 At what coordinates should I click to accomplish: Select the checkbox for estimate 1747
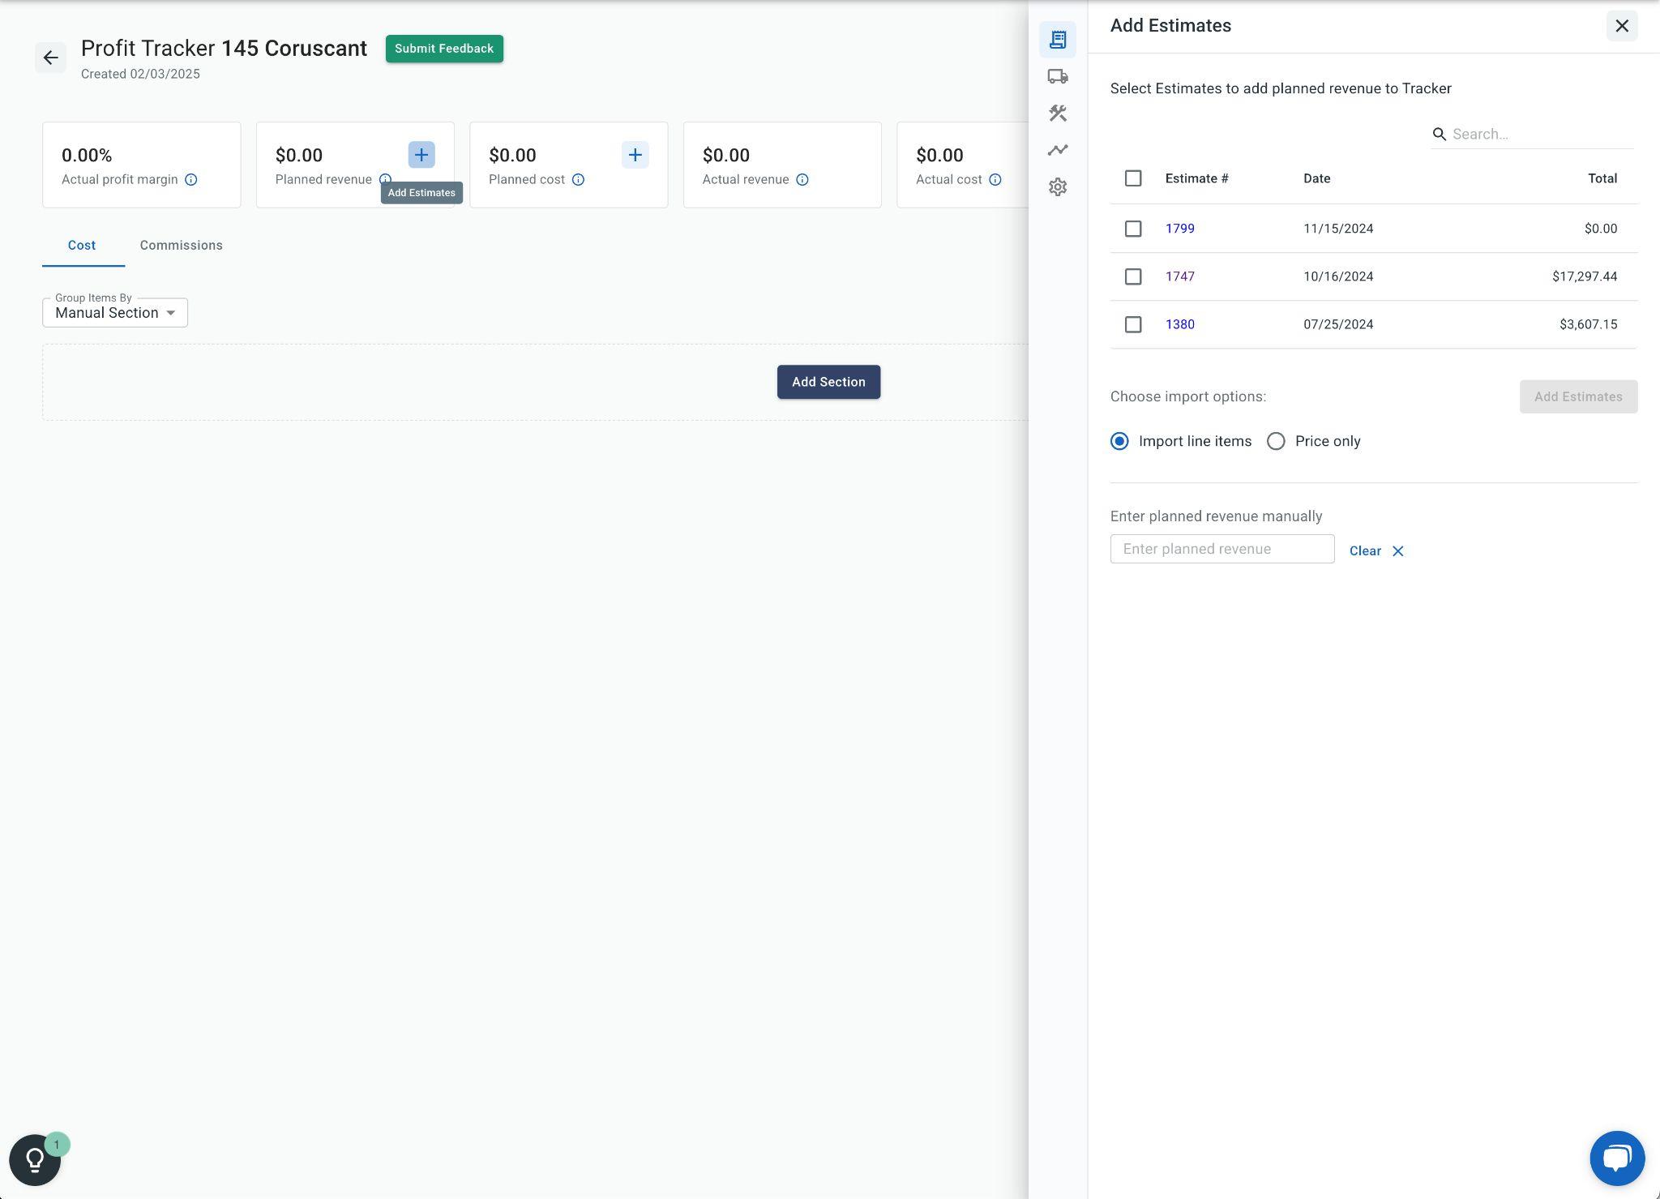pyautogui.click(x=1132, y=276)
